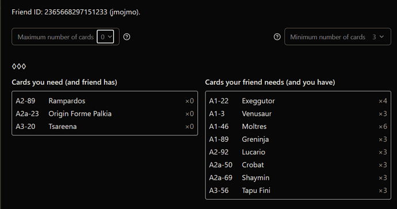Pick the Crobat A2a-50 card

pyautogui.click(x=298, y=165)
